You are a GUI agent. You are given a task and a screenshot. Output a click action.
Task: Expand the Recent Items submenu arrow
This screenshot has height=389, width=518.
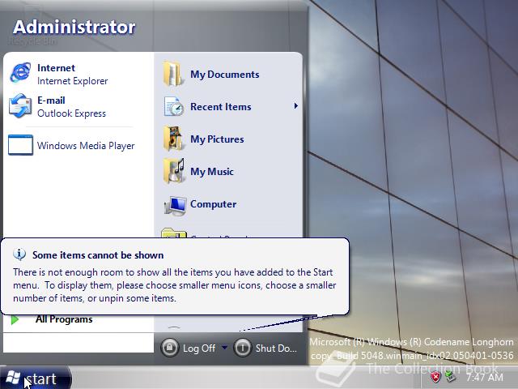[295, 106]
